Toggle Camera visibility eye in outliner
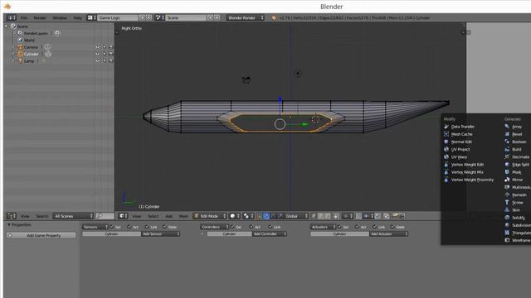The image size is (531, 298). click(98, 47)
